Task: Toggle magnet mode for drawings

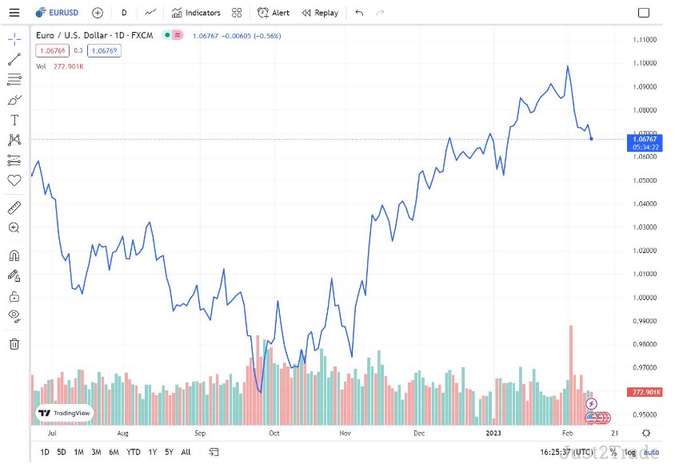Action: 14,255
